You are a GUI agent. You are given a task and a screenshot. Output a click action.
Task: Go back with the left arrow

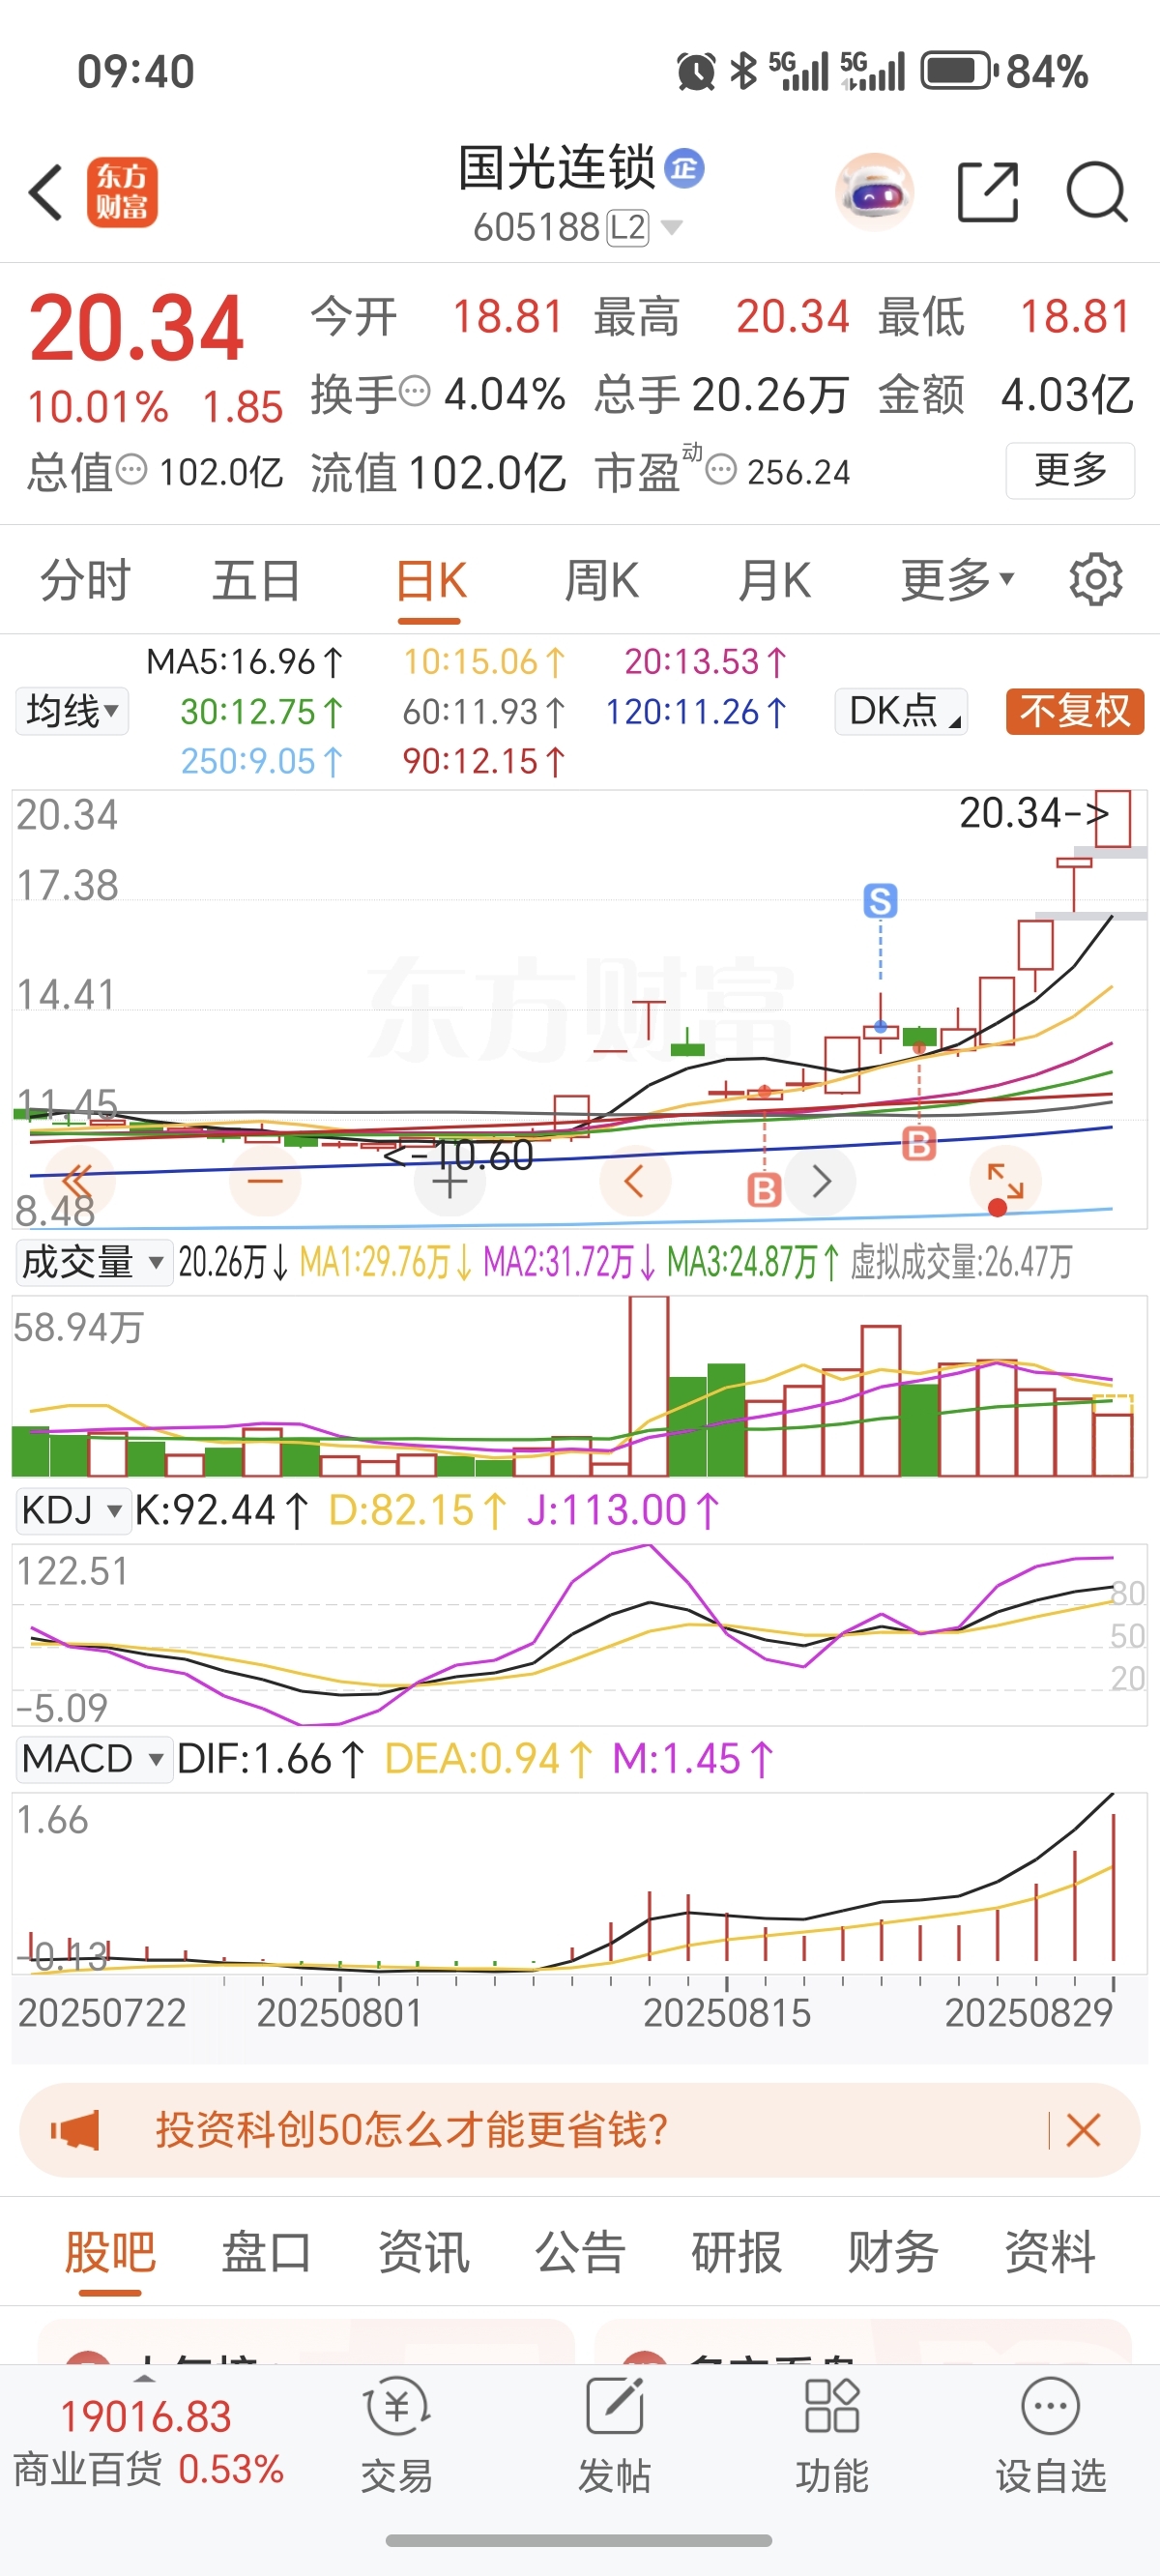coord(46,192)
